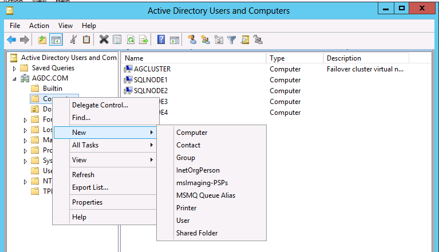The height and width of the screenshot is (252, 439).
Task: Create a new Shared Folder object
Action: click(211, 233)
